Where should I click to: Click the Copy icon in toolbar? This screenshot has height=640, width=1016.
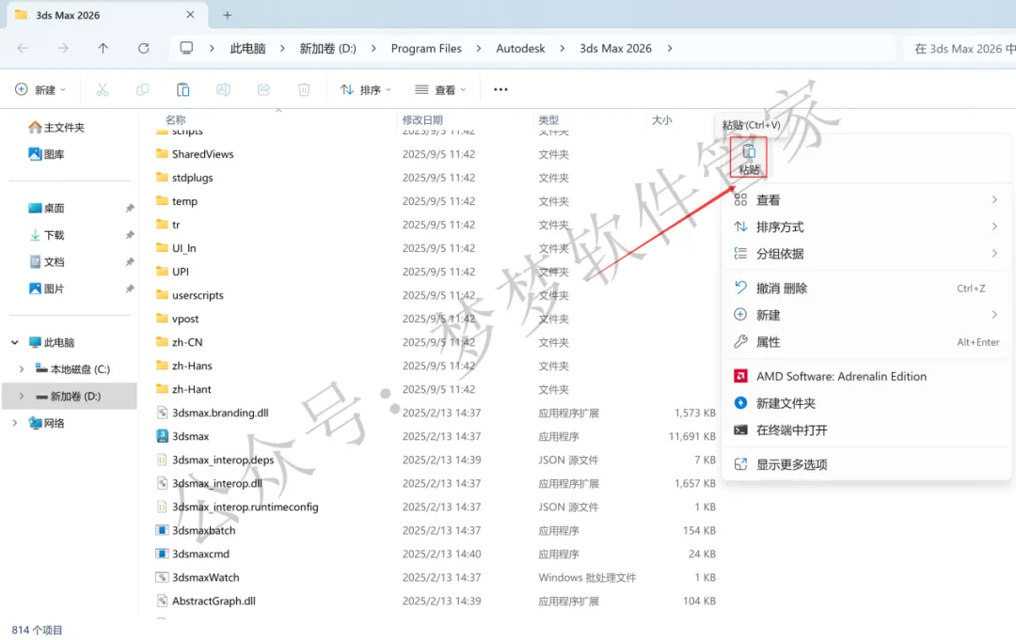click(x=143, y=89)
